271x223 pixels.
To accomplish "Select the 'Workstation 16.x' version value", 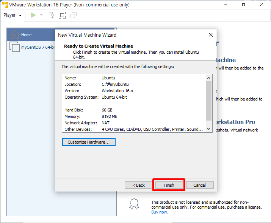I will pyautogui.click(x=117, y=91).
